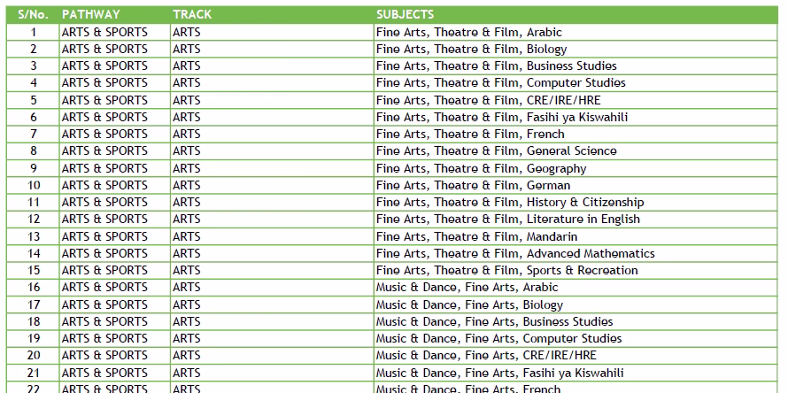Click 'Fine Arts, Theatre & Film, French' subject
This screenshot has height=393, width=788.
(x=470, y=134)
